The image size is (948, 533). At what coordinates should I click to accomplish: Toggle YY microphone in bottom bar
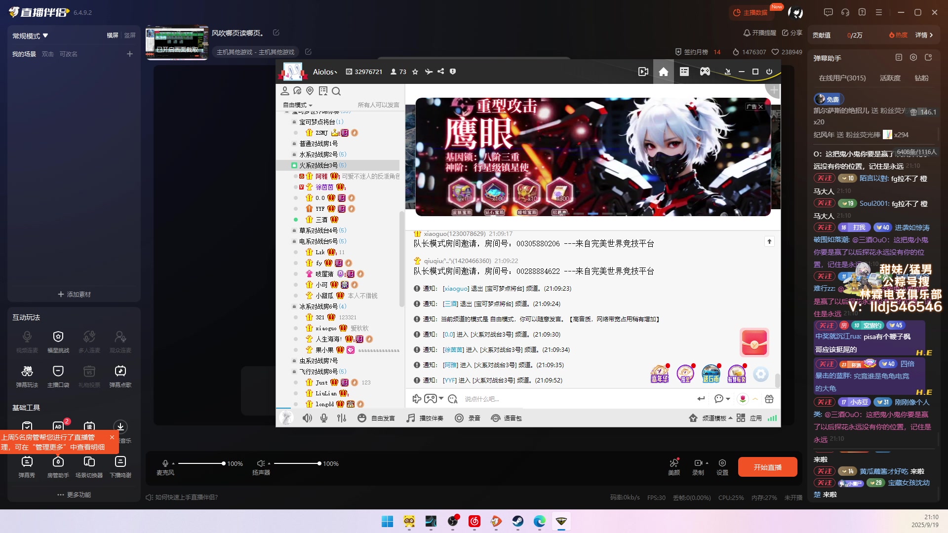324,418
